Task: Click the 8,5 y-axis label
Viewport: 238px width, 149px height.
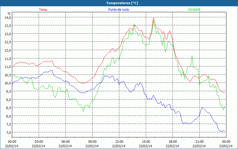Action: coord(8,108)
